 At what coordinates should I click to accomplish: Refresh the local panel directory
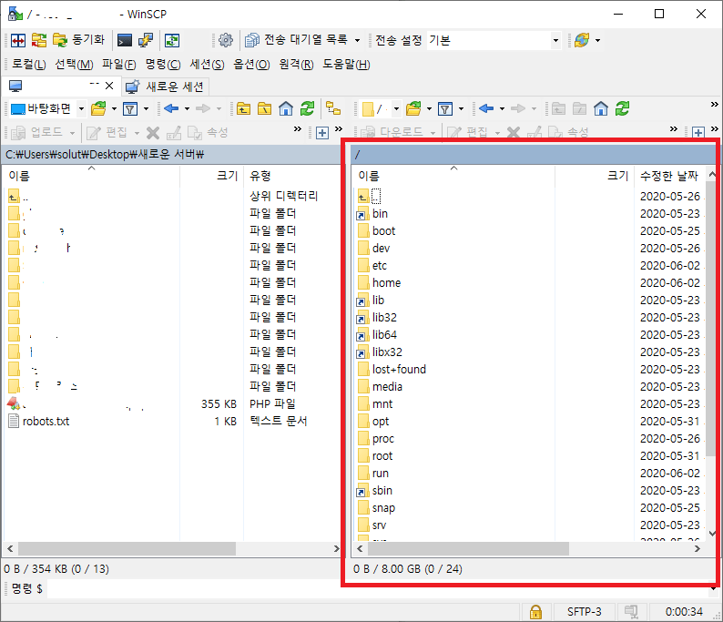(308, 108)
